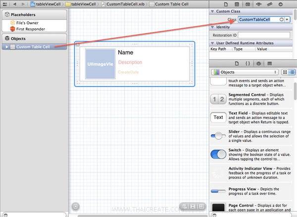The height and width of the screenshot is (217, 297).
Task: Select the Segmented Control description text
Action: coord(256,99)
